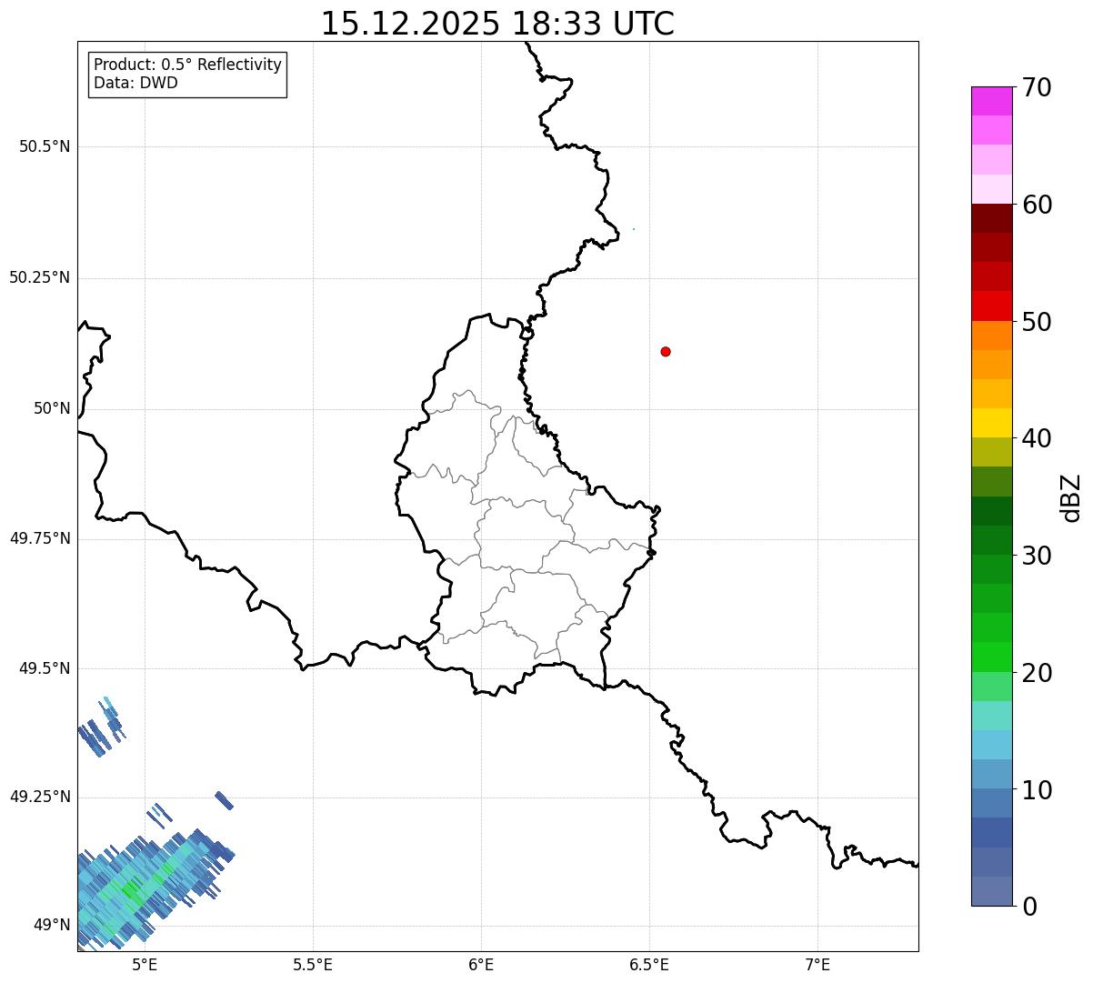Click the yellow colorbar swatch above 40
1093x983 pixels.
tap(991, 423)
